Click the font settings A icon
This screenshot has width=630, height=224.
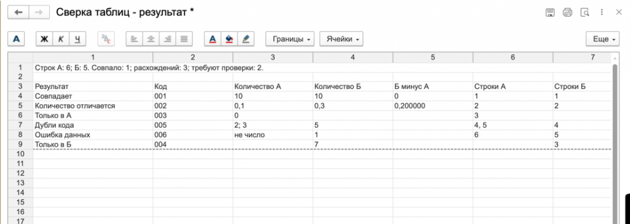click(17, 39)
